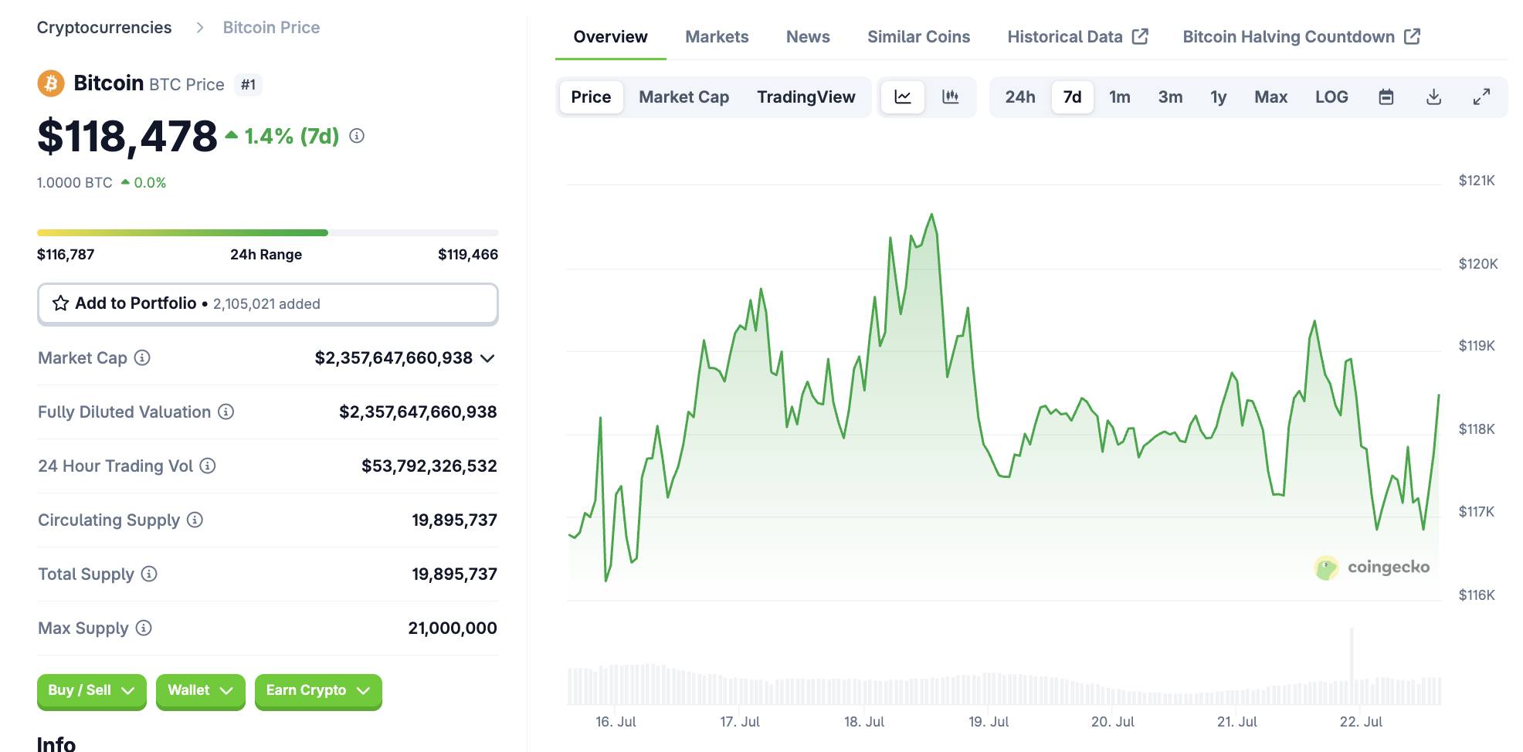Set chart range to 3m
The width and height of the screenshot is (1523, 752).
(x=1170, y=97)
